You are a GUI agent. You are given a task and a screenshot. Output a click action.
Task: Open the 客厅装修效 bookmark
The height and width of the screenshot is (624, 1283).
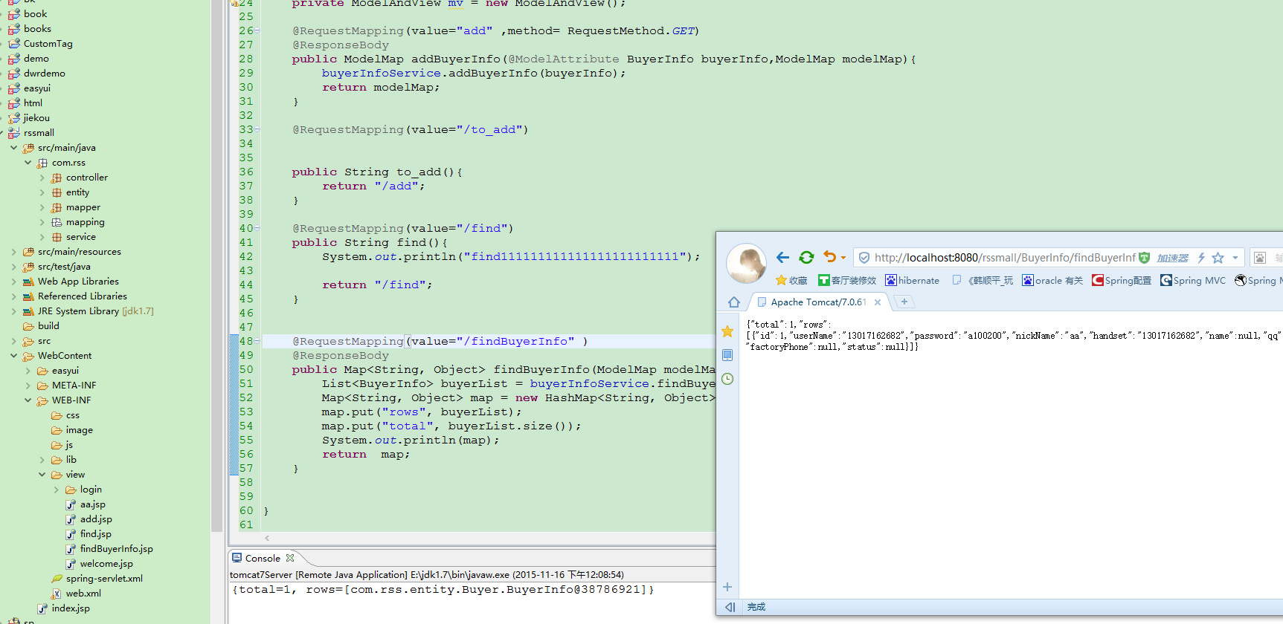[x=847, y=280]
